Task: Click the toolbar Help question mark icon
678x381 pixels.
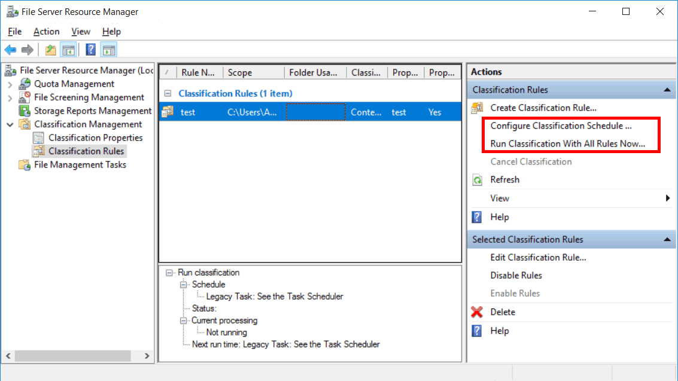Action: pyautogui.click(x=90, y=50)
